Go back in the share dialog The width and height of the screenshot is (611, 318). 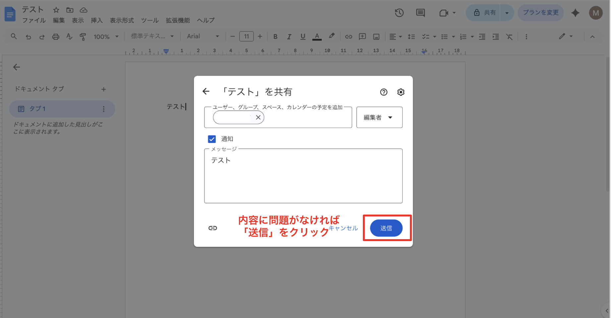coord(206,91)
